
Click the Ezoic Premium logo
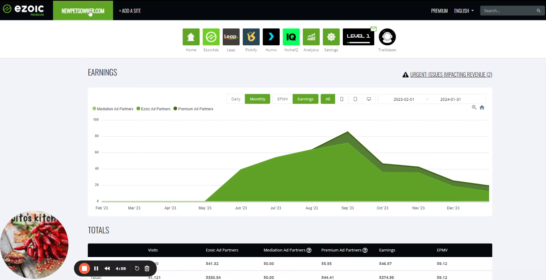click(x=23, y=10)
